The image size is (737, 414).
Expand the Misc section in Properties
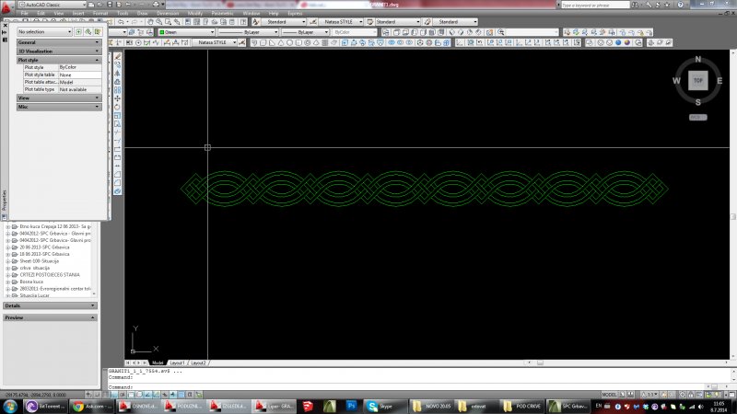(x=59, y=107)
